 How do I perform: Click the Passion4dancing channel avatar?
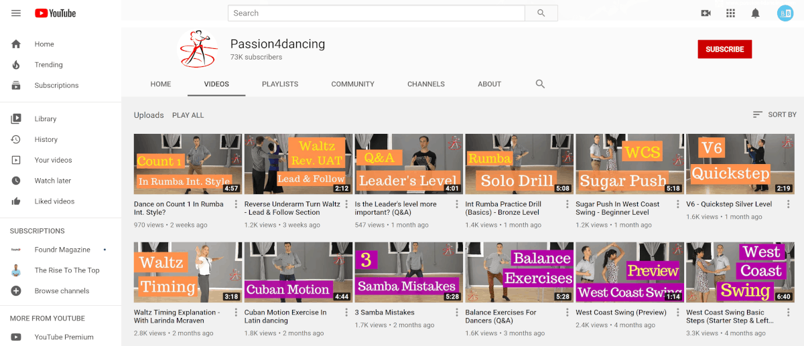[x=198, y=49]
